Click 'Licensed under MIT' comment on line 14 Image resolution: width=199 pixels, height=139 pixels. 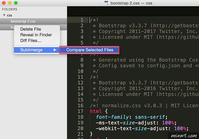click(146, 94)
